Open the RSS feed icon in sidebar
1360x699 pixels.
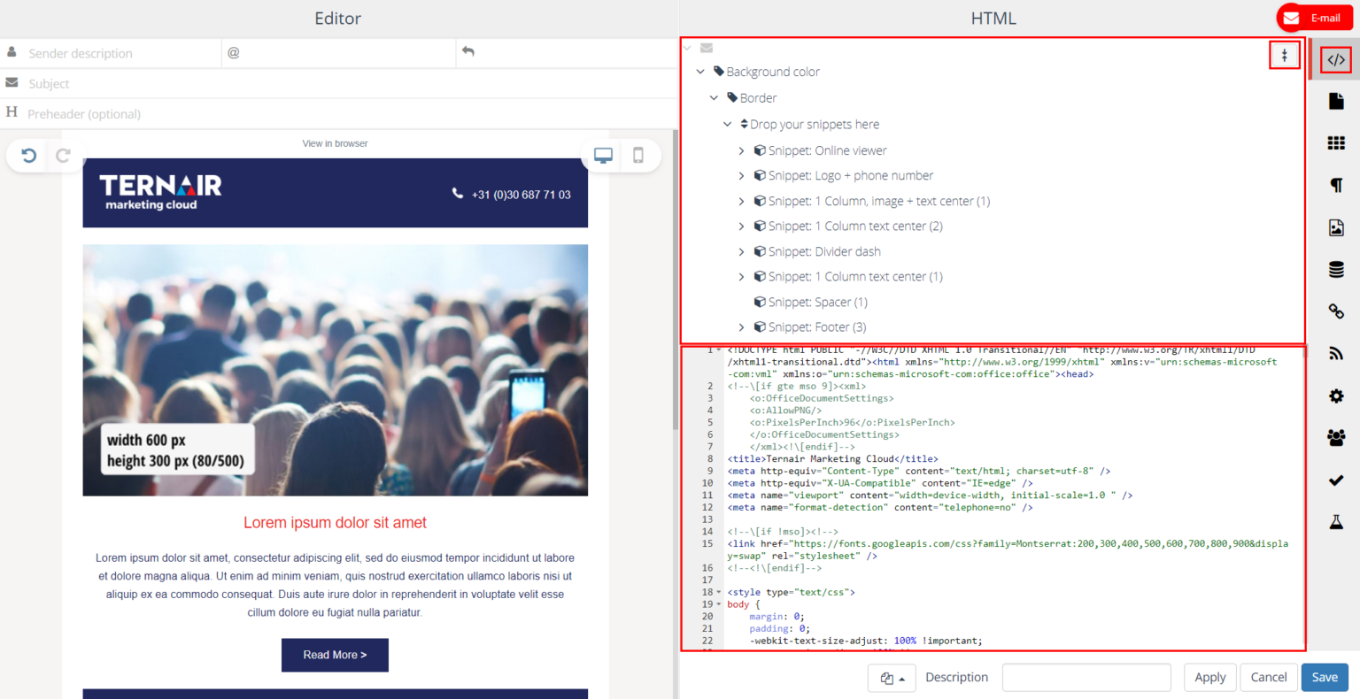[x=1336, y=354]
